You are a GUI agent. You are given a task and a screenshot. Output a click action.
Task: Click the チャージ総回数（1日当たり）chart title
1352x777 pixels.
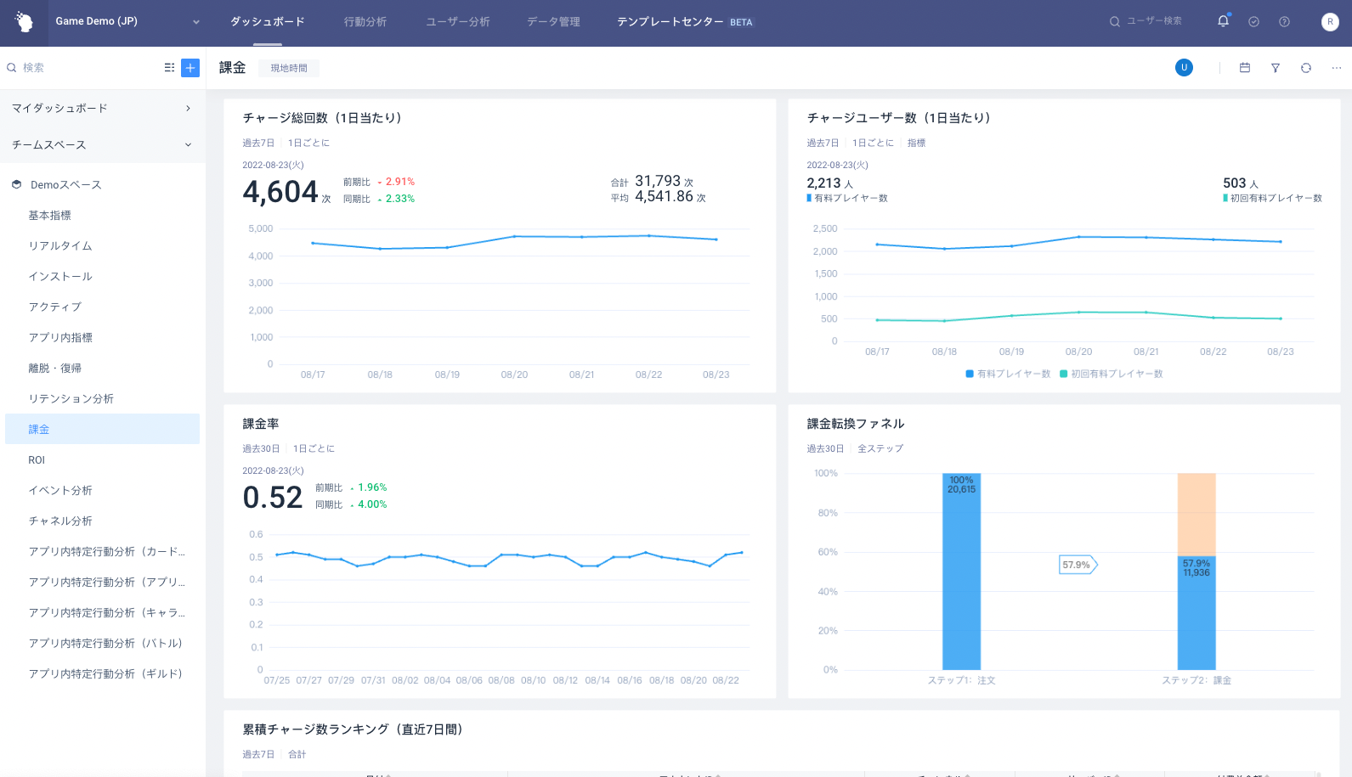point(322,118)
